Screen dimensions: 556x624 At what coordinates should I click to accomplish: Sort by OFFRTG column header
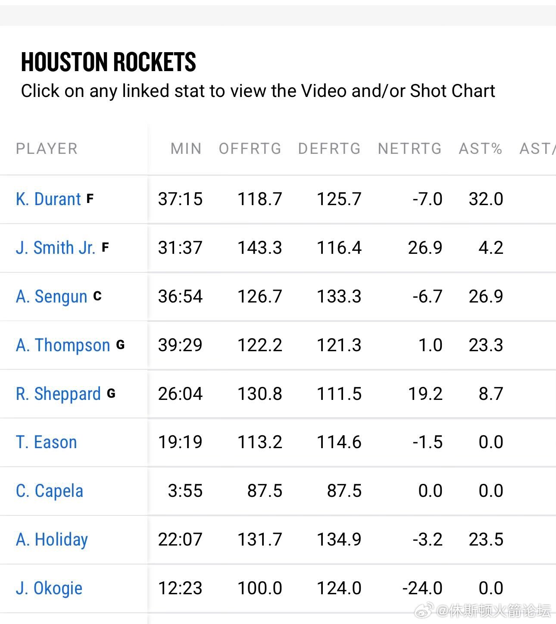click(250, 149)
